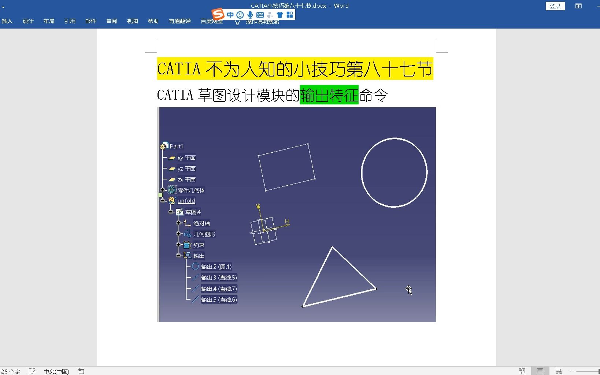The width and height of the screenshot is (600, 375).
Task: Click the zoom out minus button
Action: click(x=572, y=371)
